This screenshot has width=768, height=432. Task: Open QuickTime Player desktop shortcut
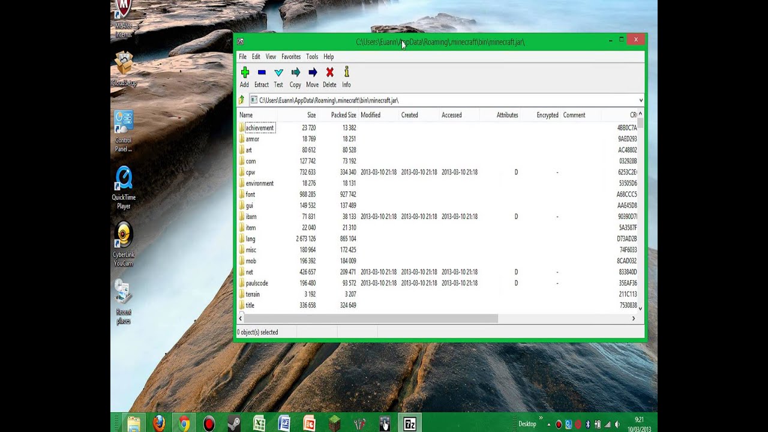[124, 188]
